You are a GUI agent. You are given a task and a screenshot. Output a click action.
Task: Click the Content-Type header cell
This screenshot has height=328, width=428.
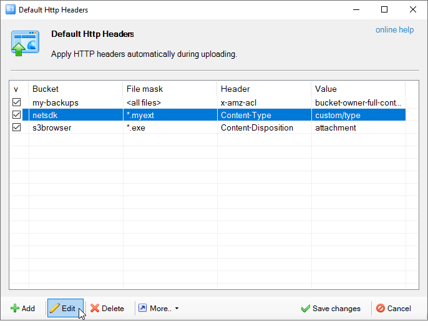click(x=265, y=115)
